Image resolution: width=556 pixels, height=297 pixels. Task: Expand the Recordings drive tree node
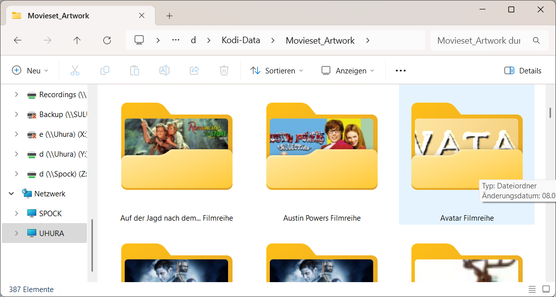pyautogui.click(x=16, y=95)
